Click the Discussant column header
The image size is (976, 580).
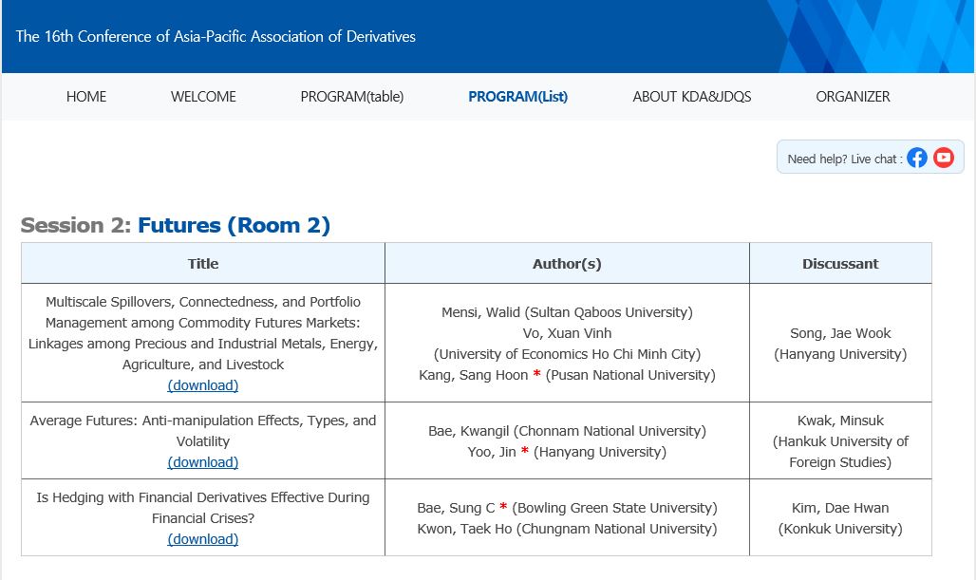pos(840,263)
